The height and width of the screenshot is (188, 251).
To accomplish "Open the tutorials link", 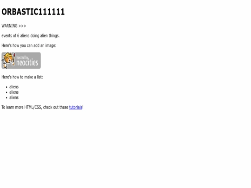I will pyautogui.click(x=76, y=107).
